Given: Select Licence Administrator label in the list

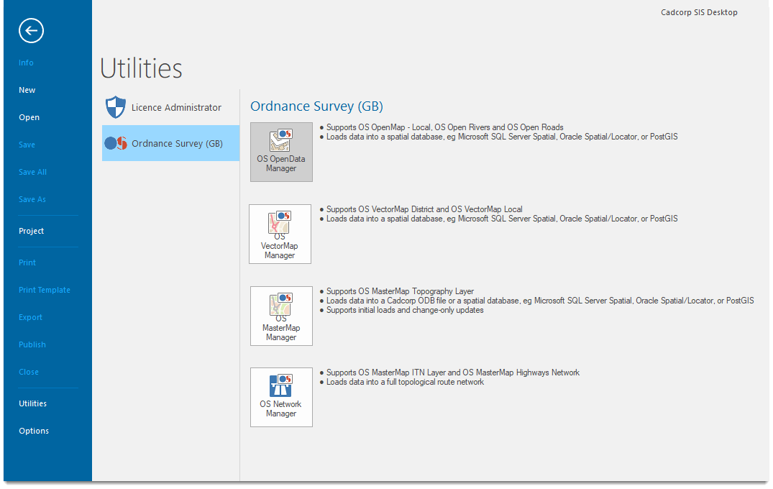Looking at the screenshot, I should 176,107.
